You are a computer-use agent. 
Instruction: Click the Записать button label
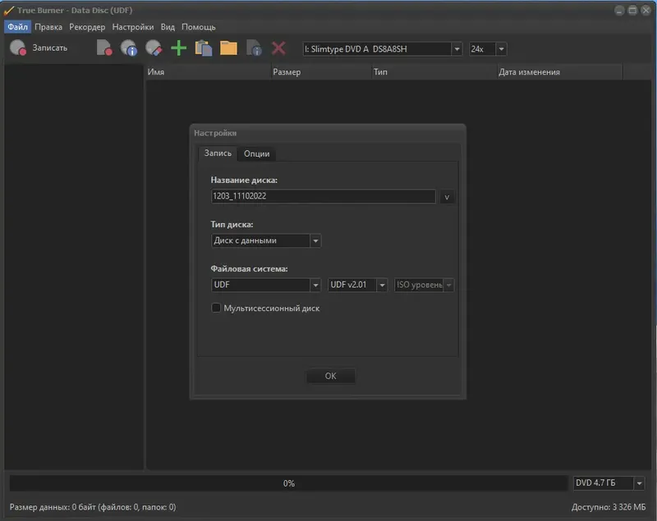[50, 48]
